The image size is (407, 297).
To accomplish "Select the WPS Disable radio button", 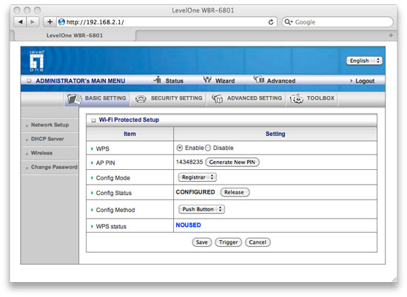I will (x=208, y=148).
